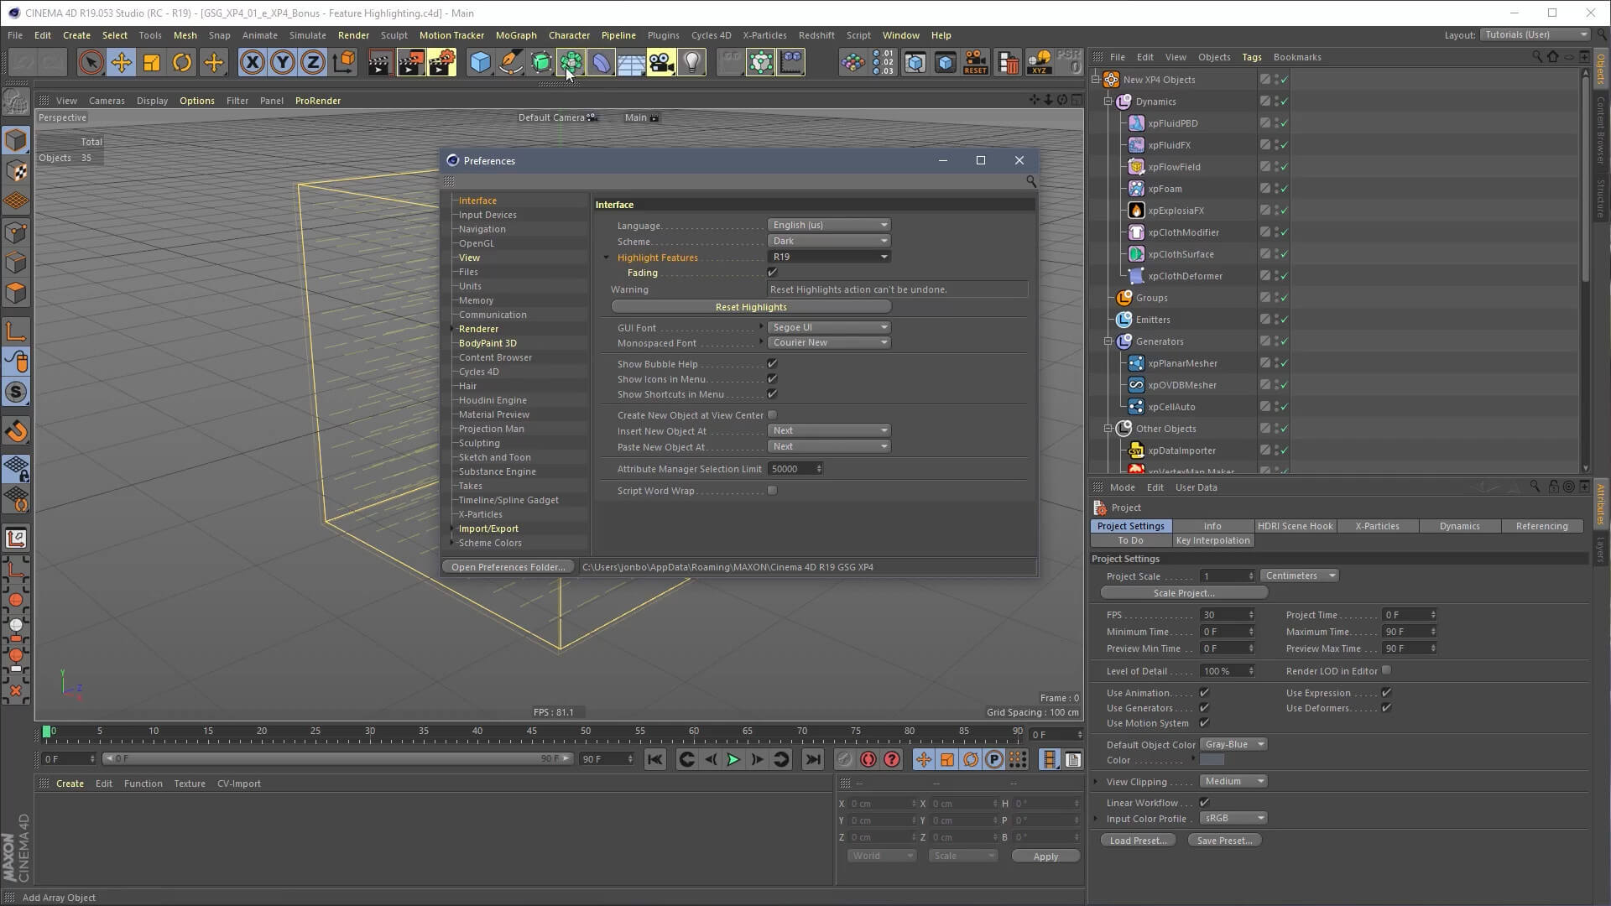
Task: Click Open Preferences Folder button
Action: pyautogui.click(x=508, y=567)
